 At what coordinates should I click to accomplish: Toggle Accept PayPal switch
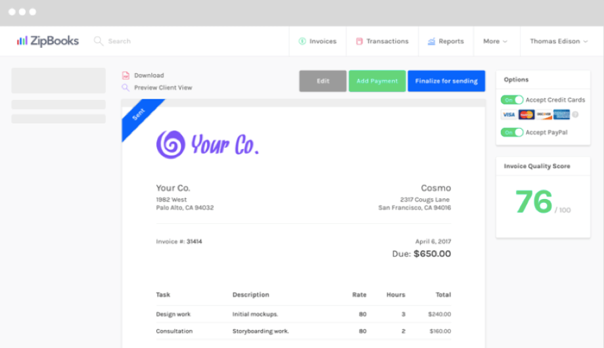pyautogui.click(x=512, y=133)
